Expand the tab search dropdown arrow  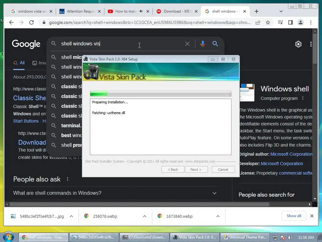tap(281, 11)
